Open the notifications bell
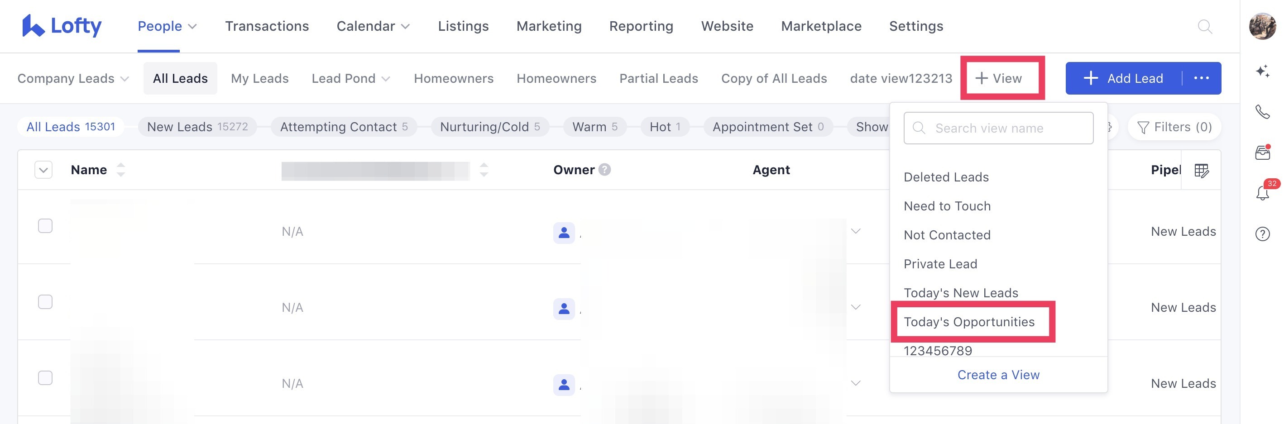This screenshot has width=1284, height=424. (1262, 193)
